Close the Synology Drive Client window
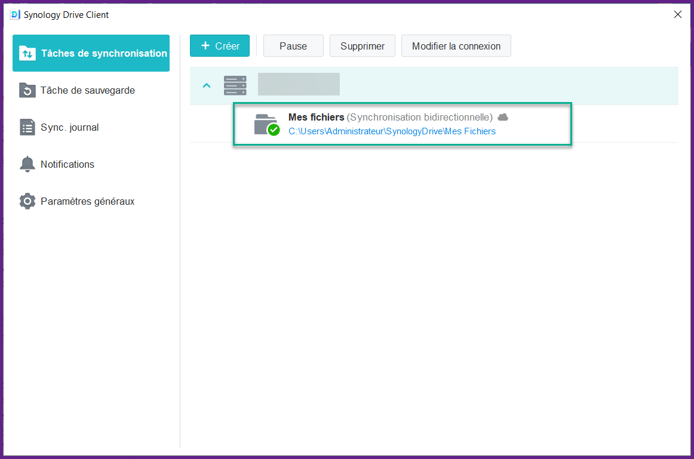The height and width of the screenshot is (459, 694). [x=678, y=14]
